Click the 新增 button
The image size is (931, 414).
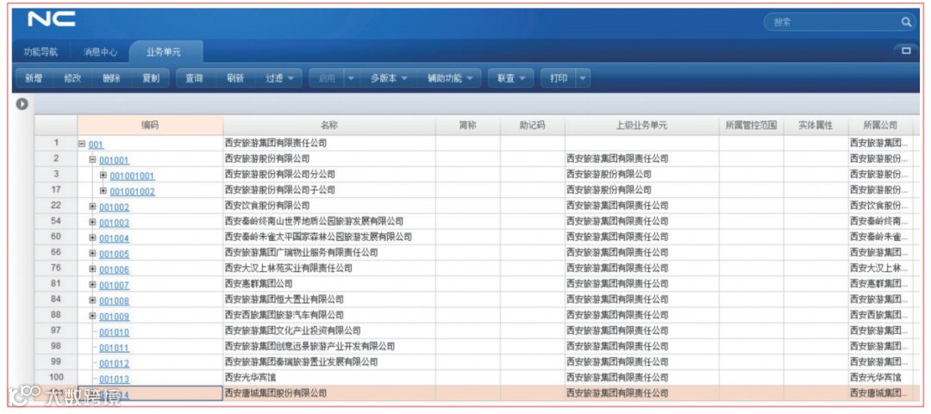[x=34, y=78]
